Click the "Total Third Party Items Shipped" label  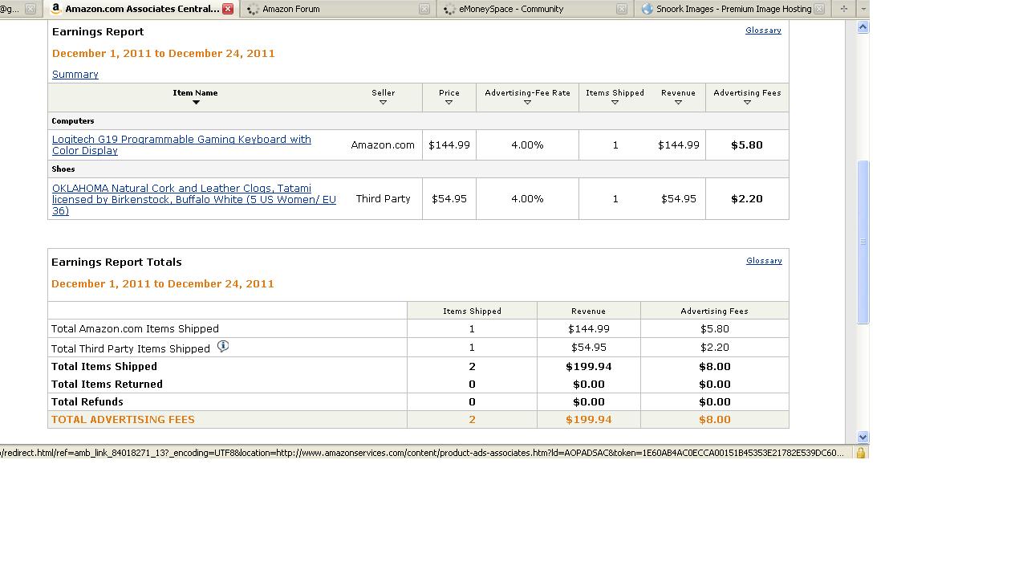tap(131, 348)
